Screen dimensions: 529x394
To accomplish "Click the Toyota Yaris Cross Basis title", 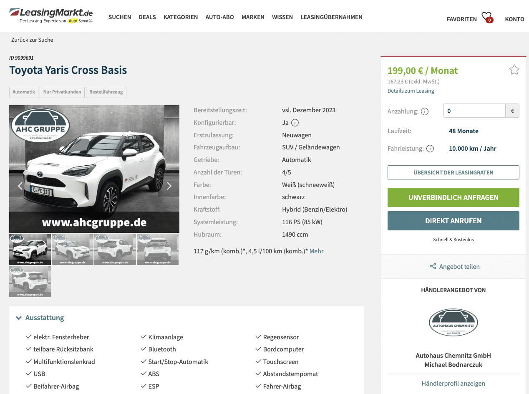I will coord(68,70).
